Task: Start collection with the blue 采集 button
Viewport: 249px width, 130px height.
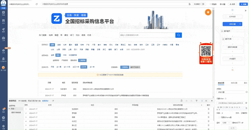Action: 244,4
